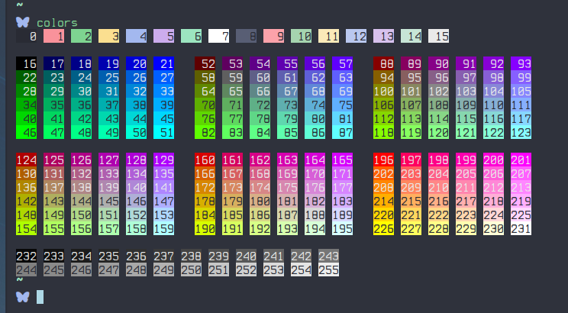Choose the white grayscale cell 255

[329, 269]
